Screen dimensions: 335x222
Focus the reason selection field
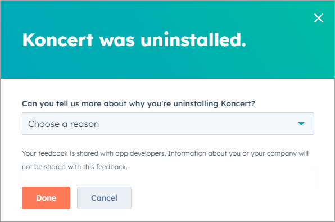click(x=168, y=124)
